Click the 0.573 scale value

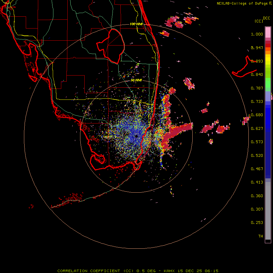click(257, 142)
